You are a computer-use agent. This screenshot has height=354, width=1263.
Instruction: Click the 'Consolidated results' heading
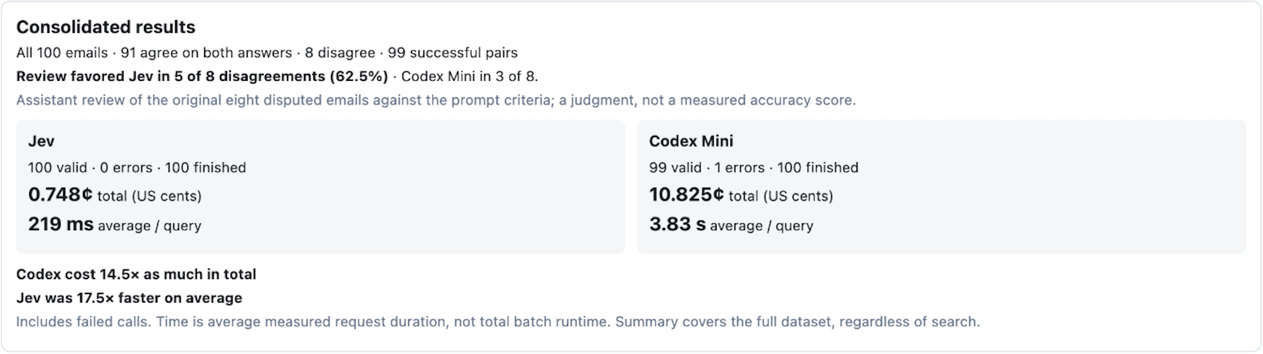click(x=106, y=27)
